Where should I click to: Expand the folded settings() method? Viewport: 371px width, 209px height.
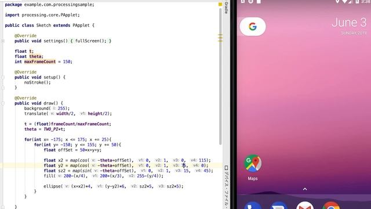coord(3,41)
